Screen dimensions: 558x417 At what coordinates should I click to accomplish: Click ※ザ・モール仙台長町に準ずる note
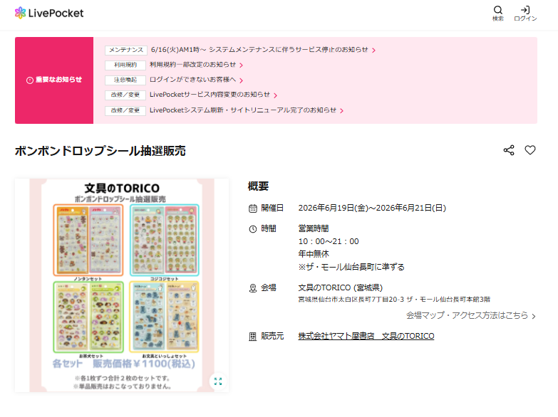(351, 267)
